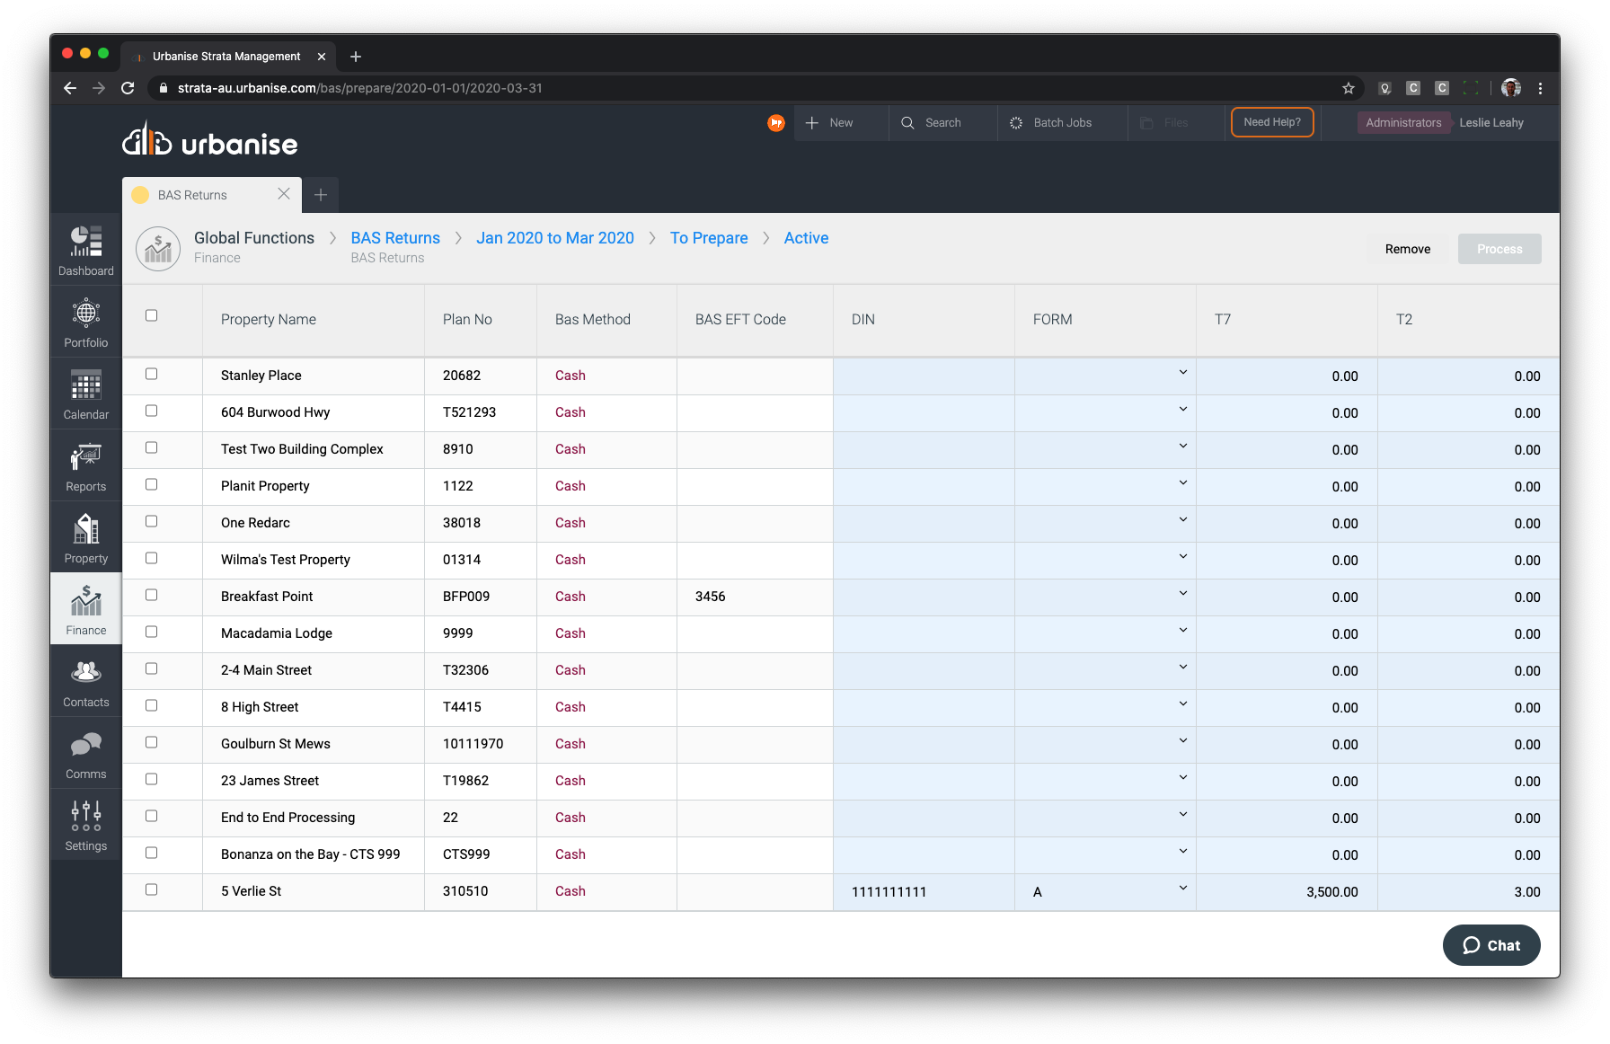Select the Breakfast Point row checkbox
This screenshot has height=1044, width=1610.
[x=151, y=595]
